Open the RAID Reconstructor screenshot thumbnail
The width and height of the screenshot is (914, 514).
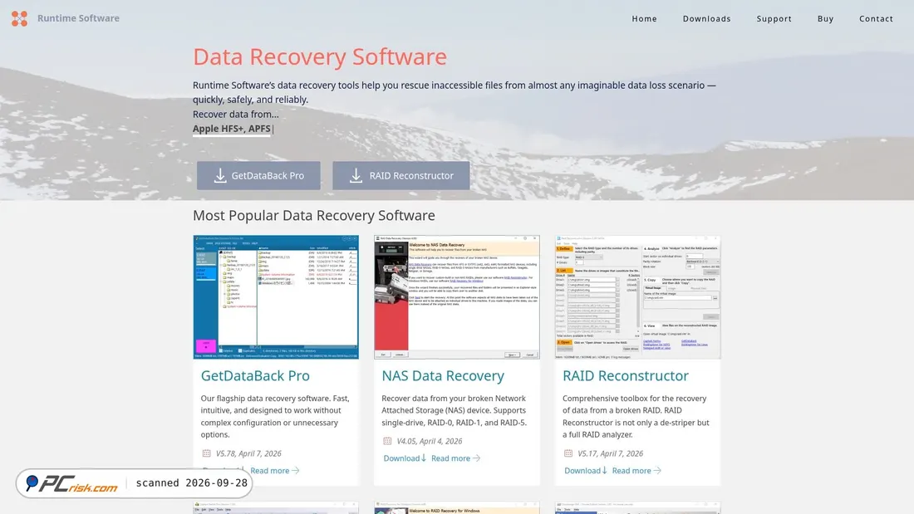tap(637, 297)
